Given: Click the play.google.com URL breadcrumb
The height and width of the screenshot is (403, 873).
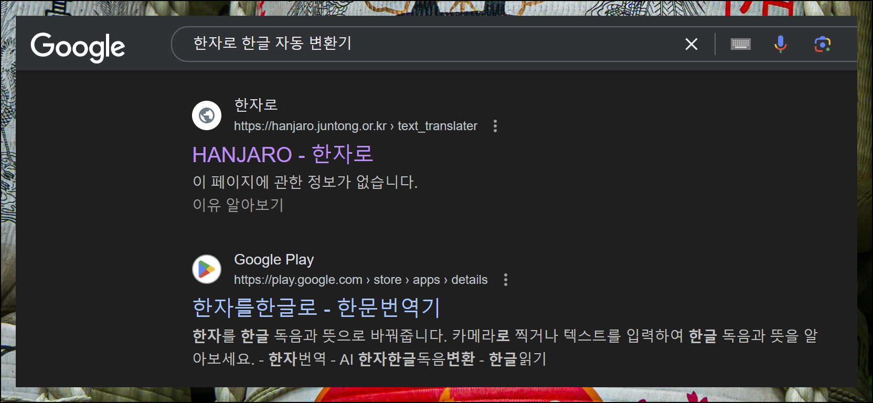Looking at the screenshot, I should tap(361, 280).
